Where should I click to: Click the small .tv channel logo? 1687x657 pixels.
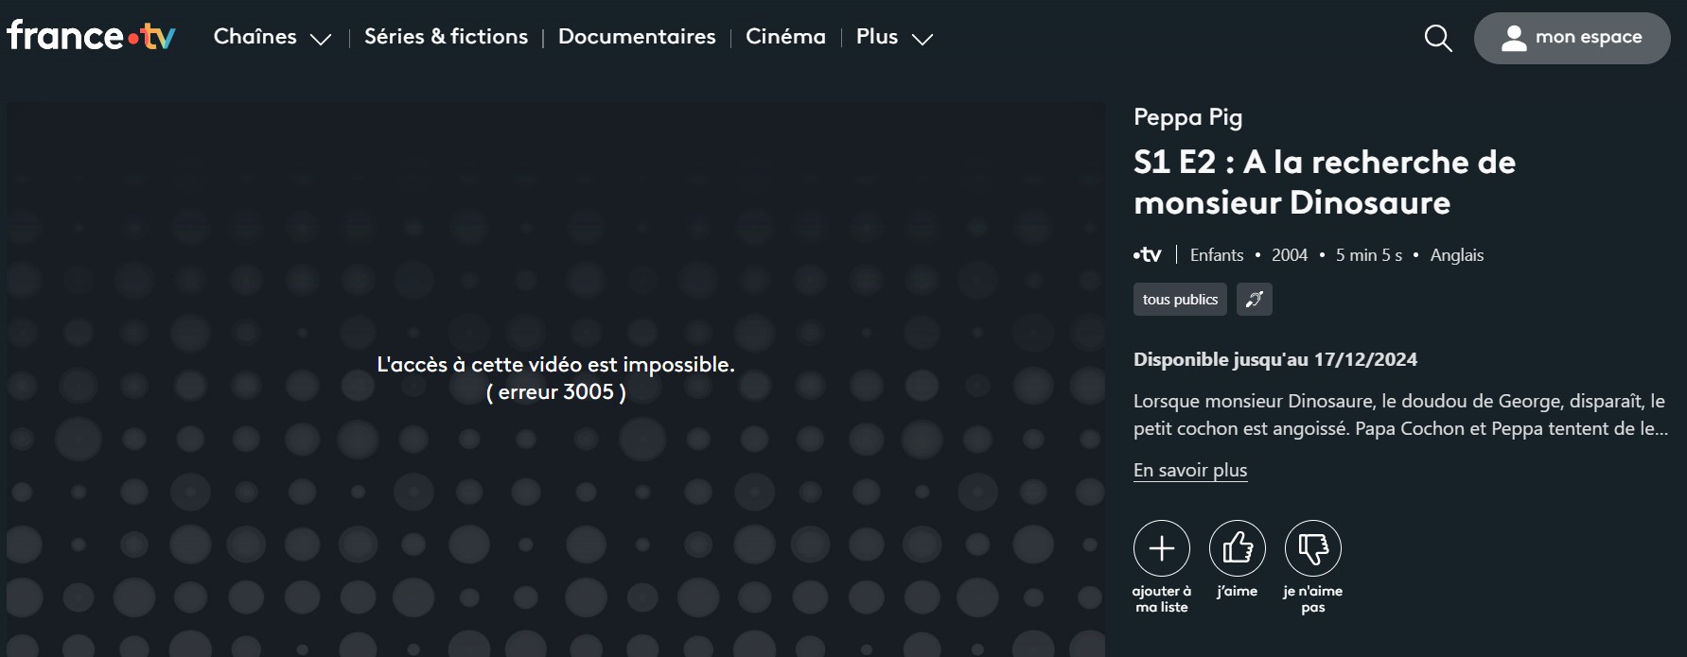click(x=1148, y=255)
